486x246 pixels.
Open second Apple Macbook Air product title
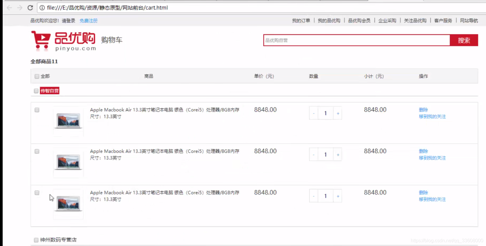coord(164,151)
